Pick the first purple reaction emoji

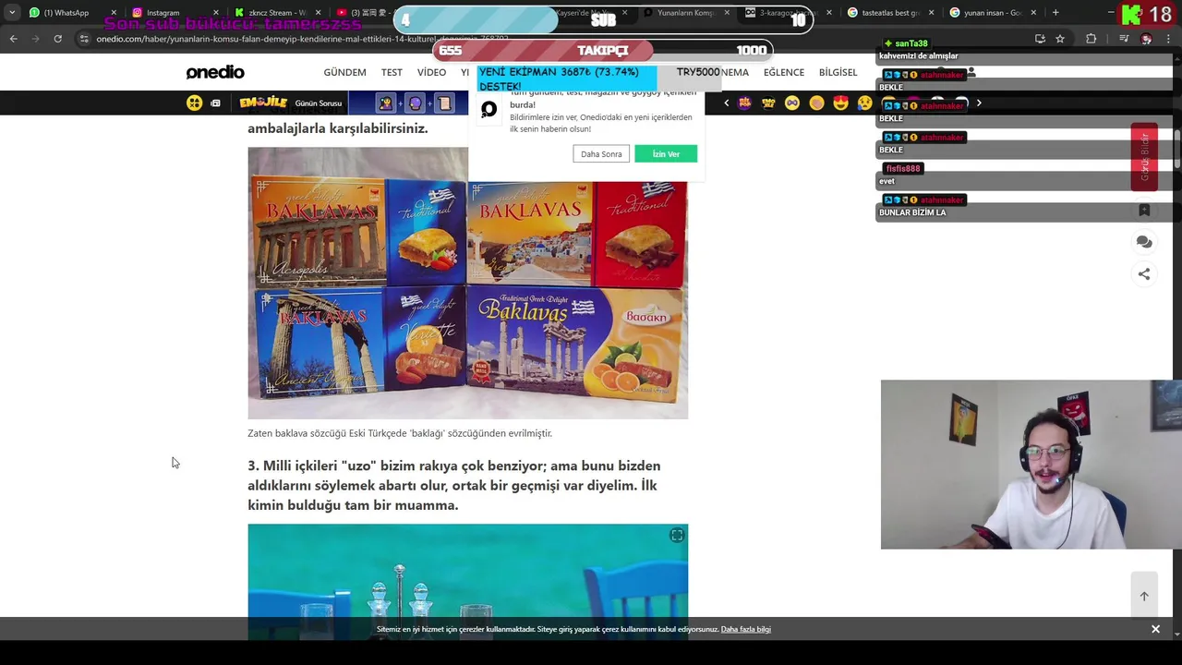click(x=745, y=103)
